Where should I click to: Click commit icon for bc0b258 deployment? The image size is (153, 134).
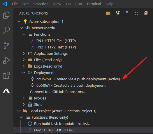click(32, 79)
